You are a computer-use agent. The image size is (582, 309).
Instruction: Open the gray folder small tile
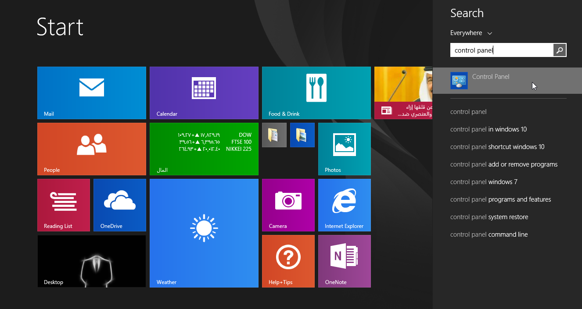click(274, 135)
